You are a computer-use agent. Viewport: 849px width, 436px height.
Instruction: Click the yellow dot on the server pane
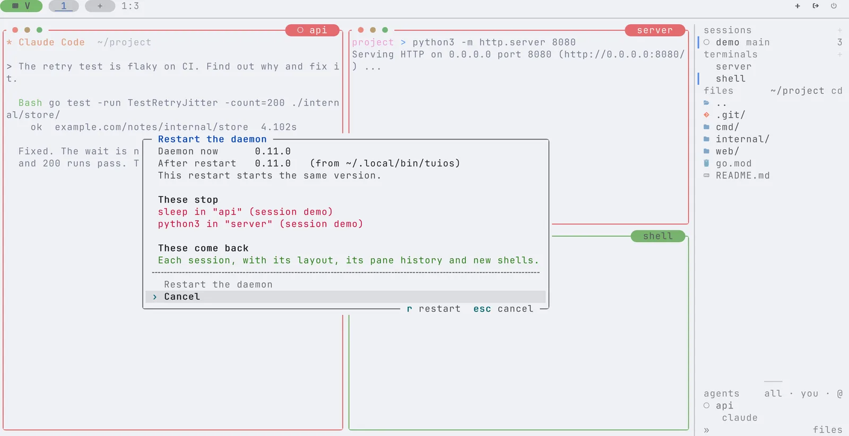(373, 30)
